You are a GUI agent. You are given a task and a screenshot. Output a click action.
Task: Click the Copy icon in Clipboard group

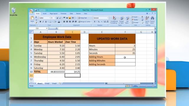click(36, 20)
